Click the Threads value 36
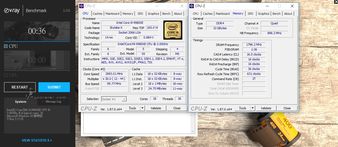 pos(180,99)
